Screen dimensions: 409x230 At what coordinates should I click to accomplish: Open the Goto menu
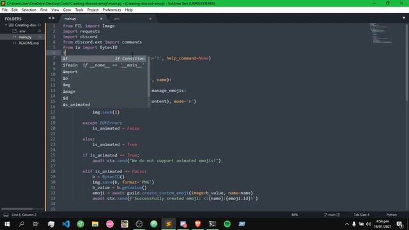point(67,10)
